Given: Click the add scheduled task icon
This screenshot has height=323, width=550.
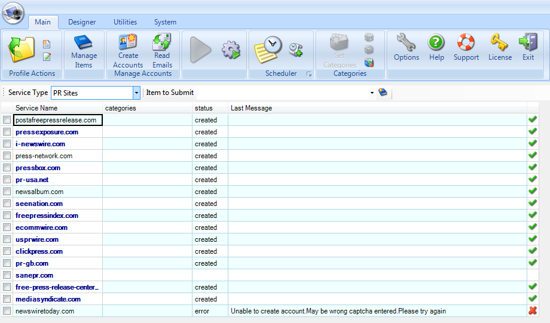Looking at the screenshot, I should click(296, 50).
